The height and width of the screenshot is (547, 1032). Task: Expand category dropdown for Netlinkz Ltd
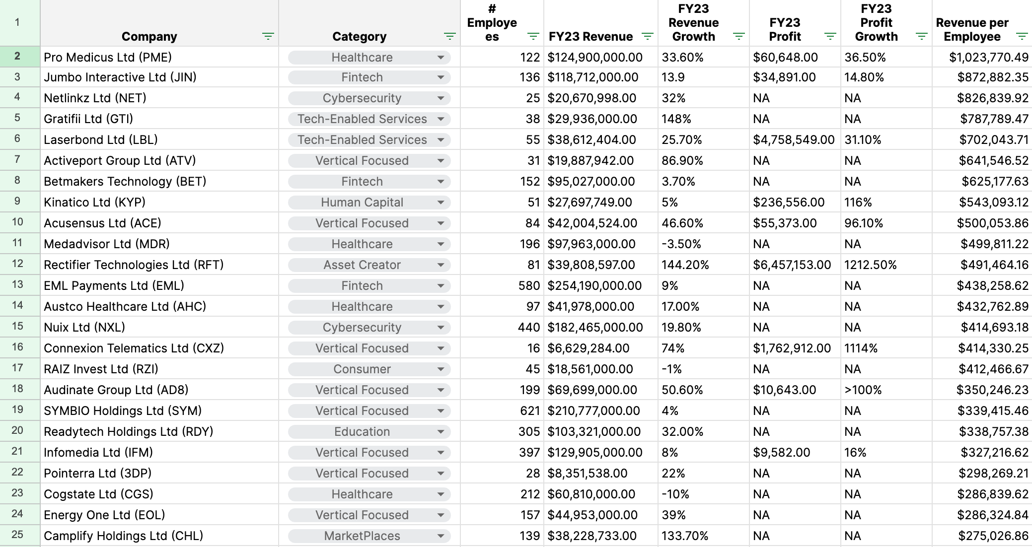[x=441, y=98]
